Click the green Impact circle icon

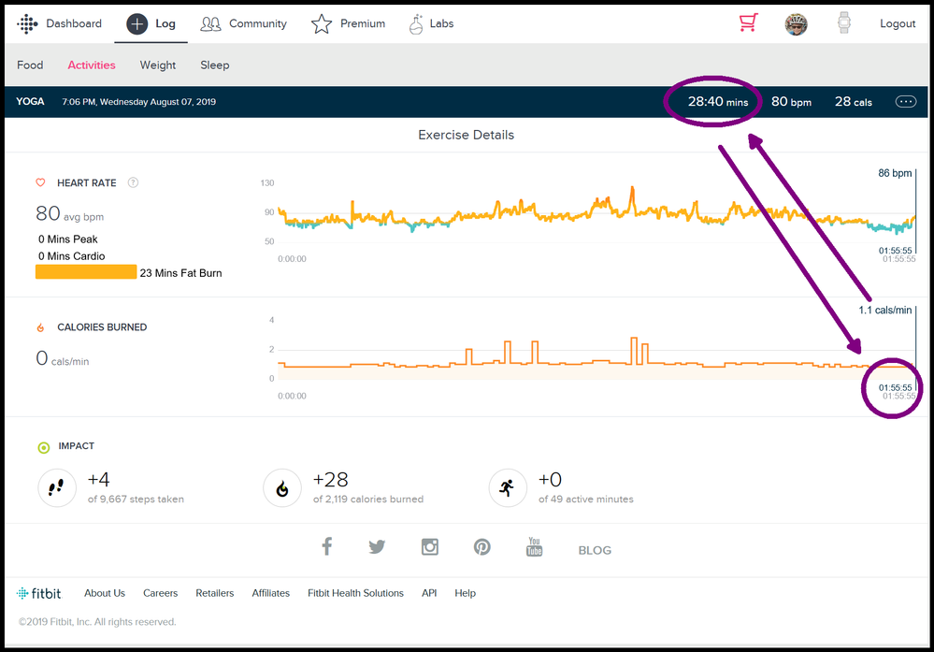point(44,447)
